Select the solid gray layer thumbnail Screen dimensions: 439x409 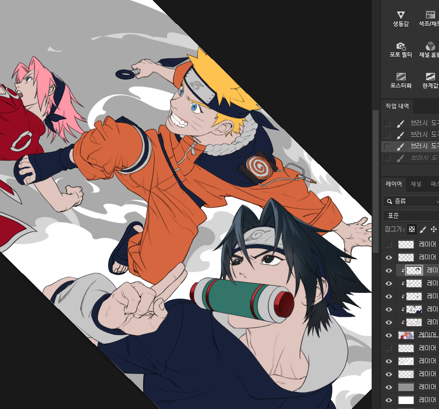(x=406, y=387)
